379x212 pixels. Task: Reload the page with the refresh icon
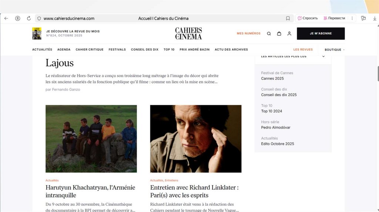(x=29, y=18)
